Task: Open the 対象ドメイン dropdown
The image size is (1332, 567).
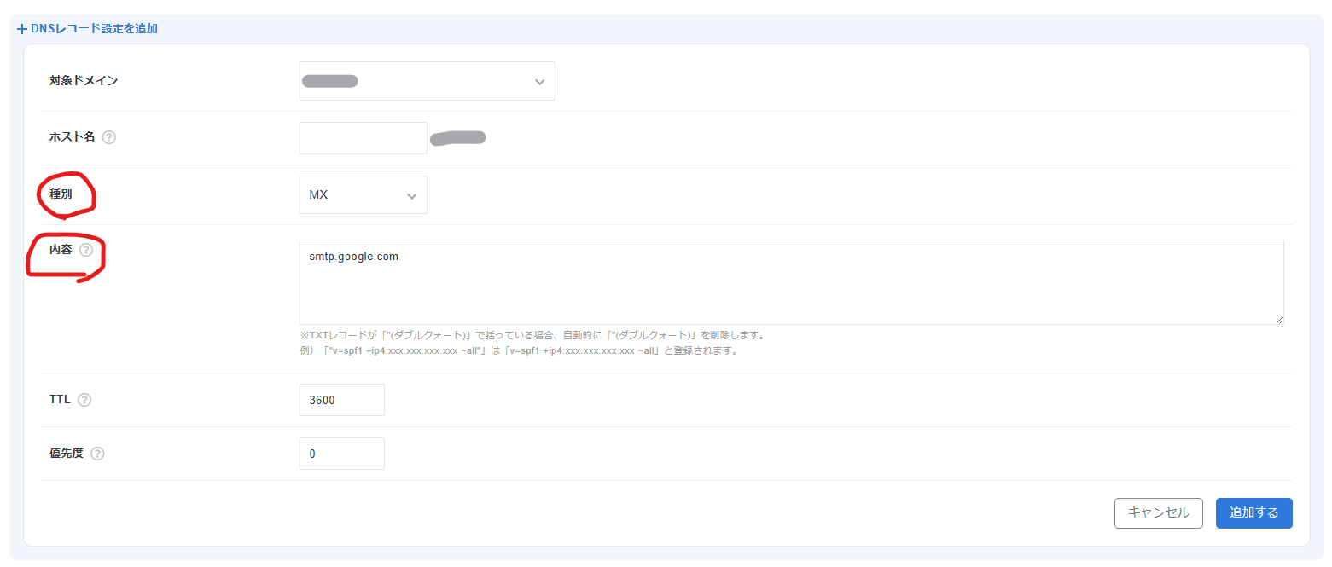Action: click(x=428, y=81)
